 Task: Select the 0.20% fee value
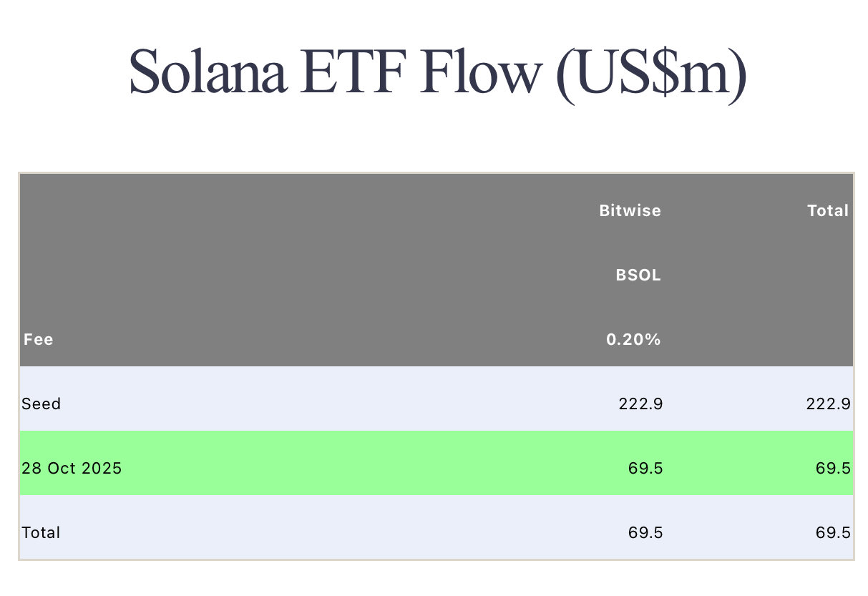click(633, 340)
